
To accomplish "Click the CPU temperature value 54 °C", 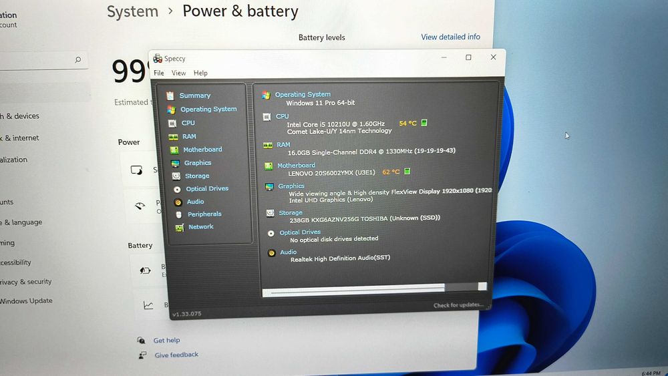I will pos(407,124).
